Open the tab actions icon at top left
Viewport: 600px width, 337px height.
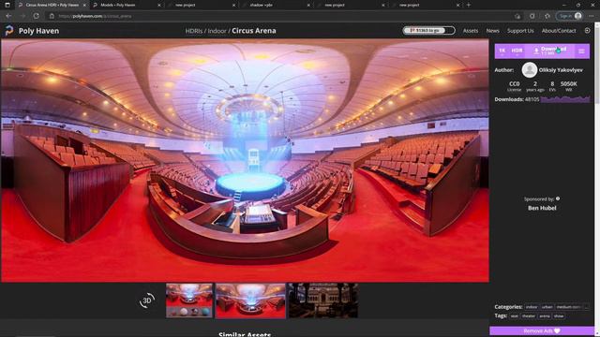coord(7,5)
